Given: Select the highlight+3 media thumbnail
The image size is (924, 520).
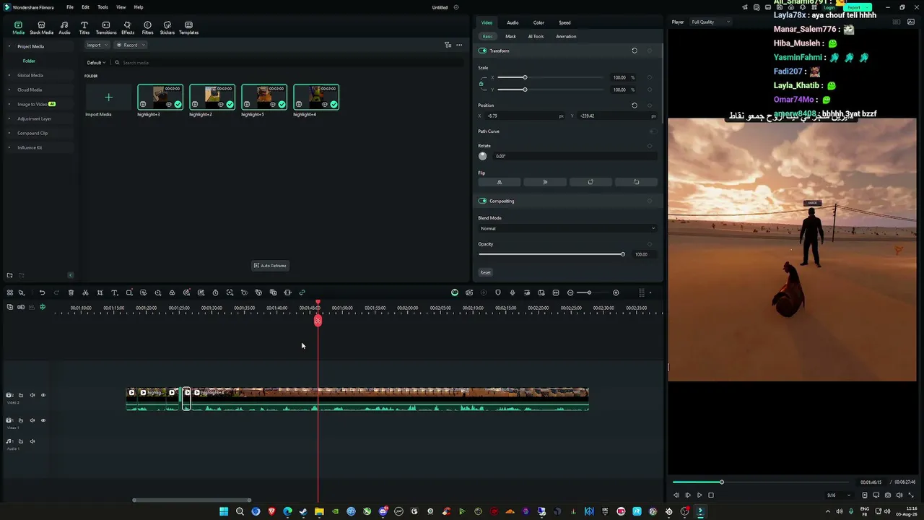Looking at the screenshot, I should [x=160, y=97].
